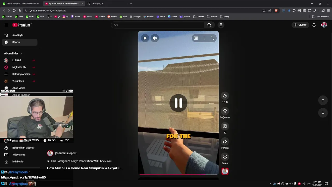Open the 'twitch' bookmark
The height and width of the screenshot is (187, 332).
pyautogui.click(x=76, y=17)
